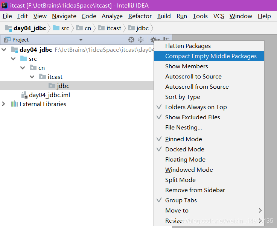The width and height of the screenshot is (277, 228).
Task: Enable Windowed Mode
Action: tap(209, 170)
